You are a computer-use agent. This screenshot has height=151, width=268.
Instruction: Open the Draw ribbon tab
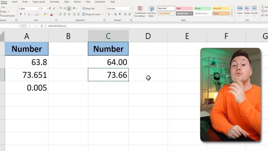(25, 2)
